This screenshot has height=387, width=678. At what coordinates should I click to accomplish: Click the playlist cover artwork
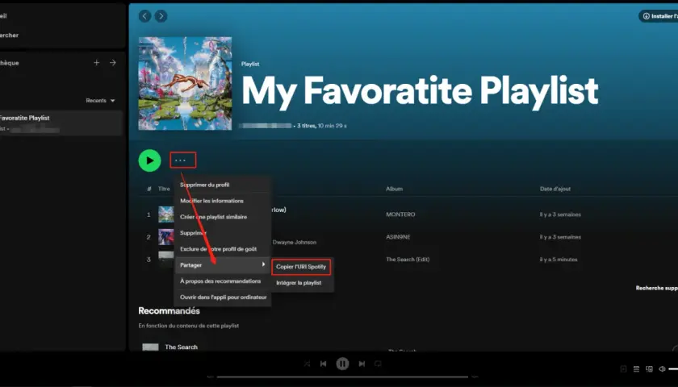click(185, 83)
